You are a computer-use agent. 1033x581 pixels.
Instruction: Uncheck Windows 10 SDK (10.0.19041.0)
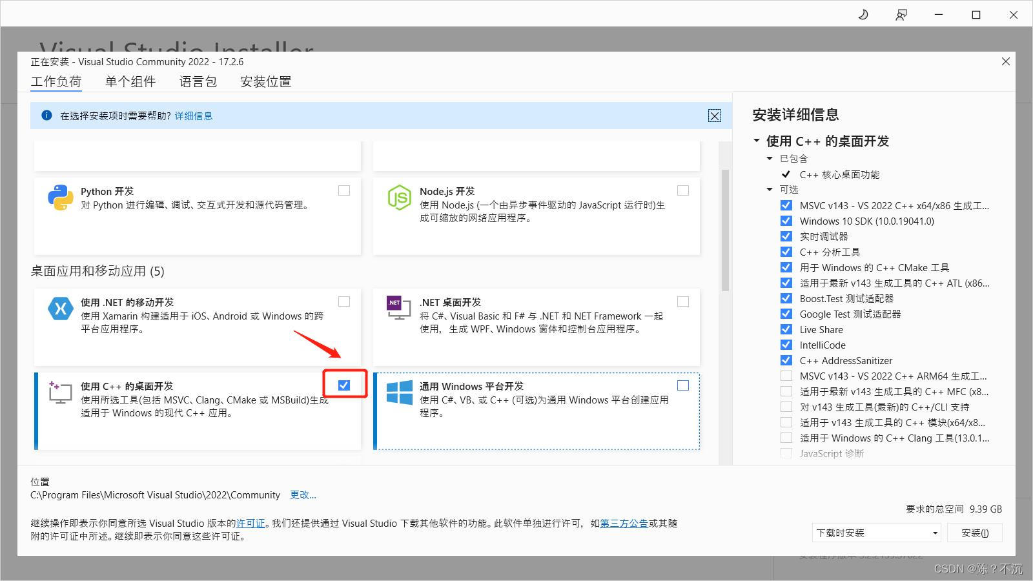point(786,221)
